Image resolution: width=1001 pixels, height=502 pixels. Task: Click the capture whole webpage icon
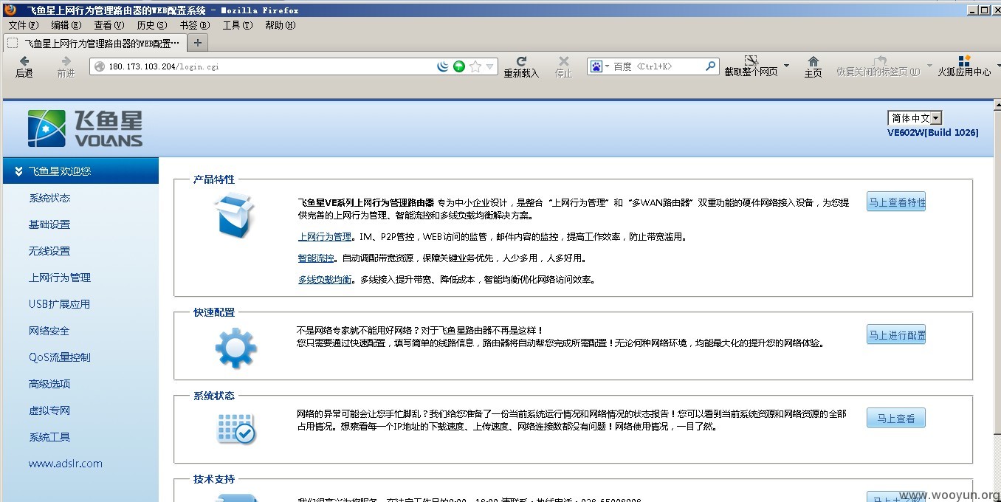751,61
